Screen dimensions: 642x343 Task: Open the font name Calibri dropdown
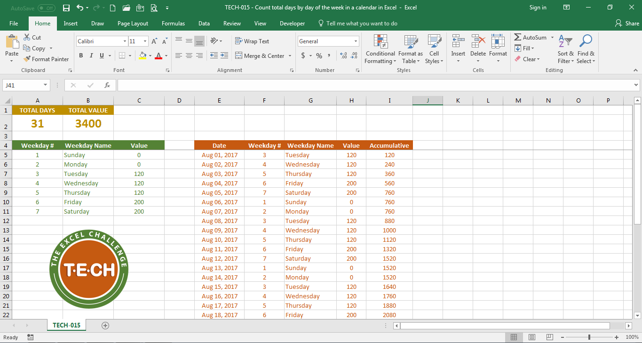point(125,41)
